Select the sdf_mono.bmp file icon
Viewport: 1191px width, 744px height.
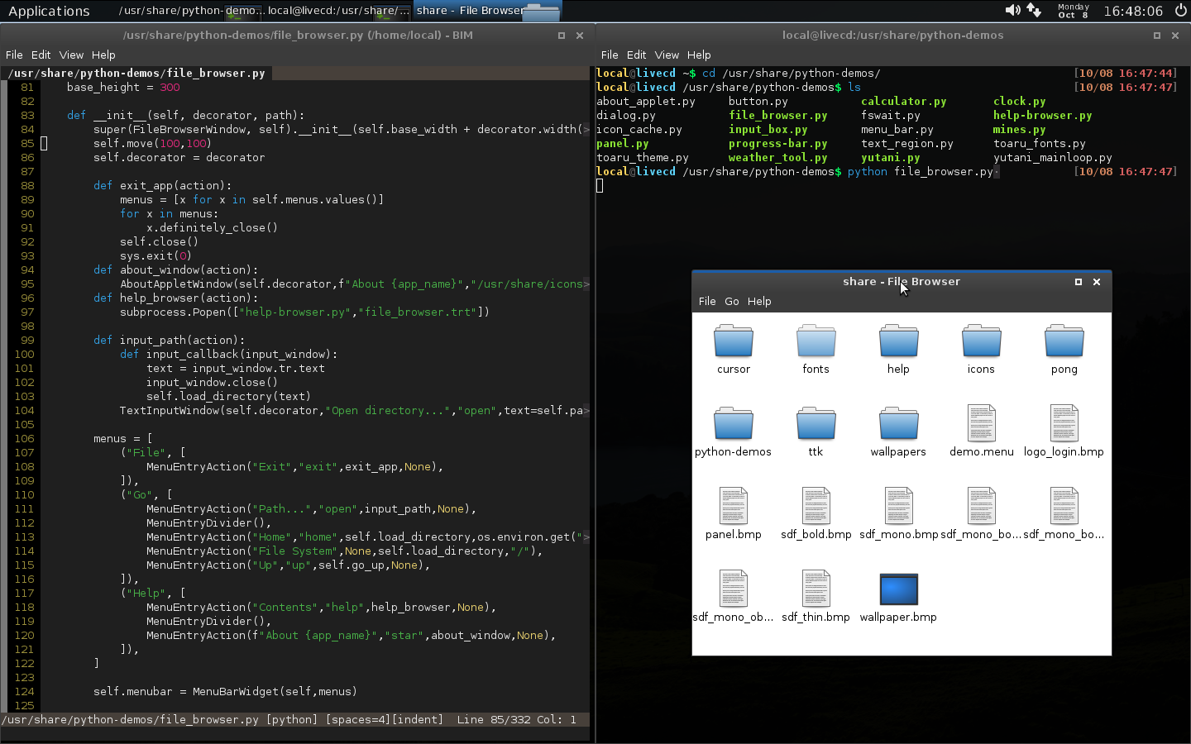[898, 506]
